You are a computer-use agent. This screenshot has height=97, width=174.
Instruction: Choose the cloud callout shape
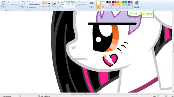74,5
